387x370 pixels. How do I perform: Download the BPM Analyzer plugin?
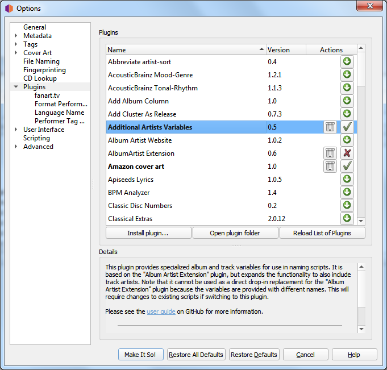click(x=347, y=192)
